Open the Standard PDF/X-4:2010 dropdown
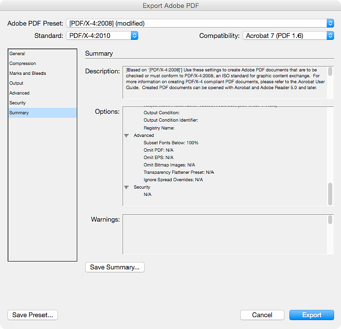The height and width of the screenshot is (329, 341). [x=102, y=35]
